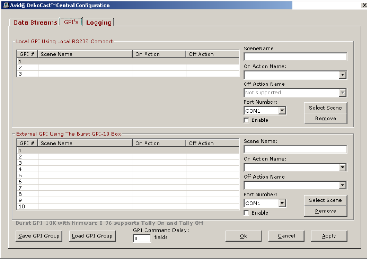Select GPI row 1 in Local GPI table
Screen dimensions: 367x262
(128, 61)
